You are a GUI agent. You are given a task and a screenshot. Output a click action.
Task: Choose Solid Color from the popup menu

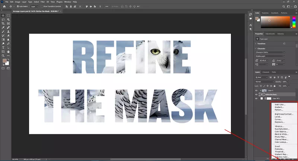pos(280,105)
